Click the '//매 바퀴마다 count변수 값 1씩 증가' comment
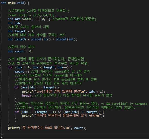Image resolution: width=149 pixels, height=139 pixels. 61,71
